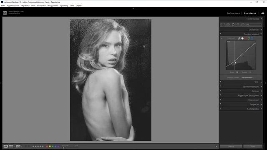
Task: Select the Graduated Filter tool
Action: (x=238, y=25)
